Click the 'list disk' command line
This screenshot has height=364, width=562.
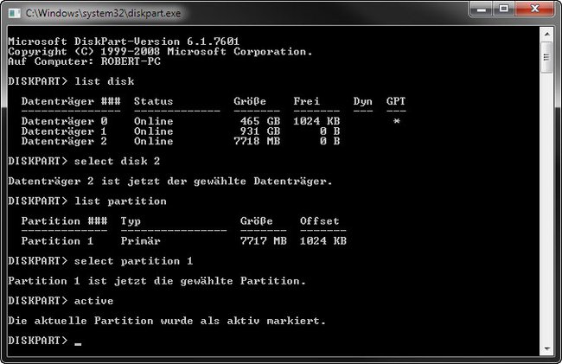(71, 81)
